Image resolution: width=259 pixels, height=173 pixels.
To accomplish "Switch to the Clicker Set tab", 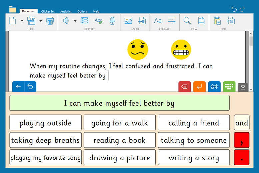I will point(48,11).
